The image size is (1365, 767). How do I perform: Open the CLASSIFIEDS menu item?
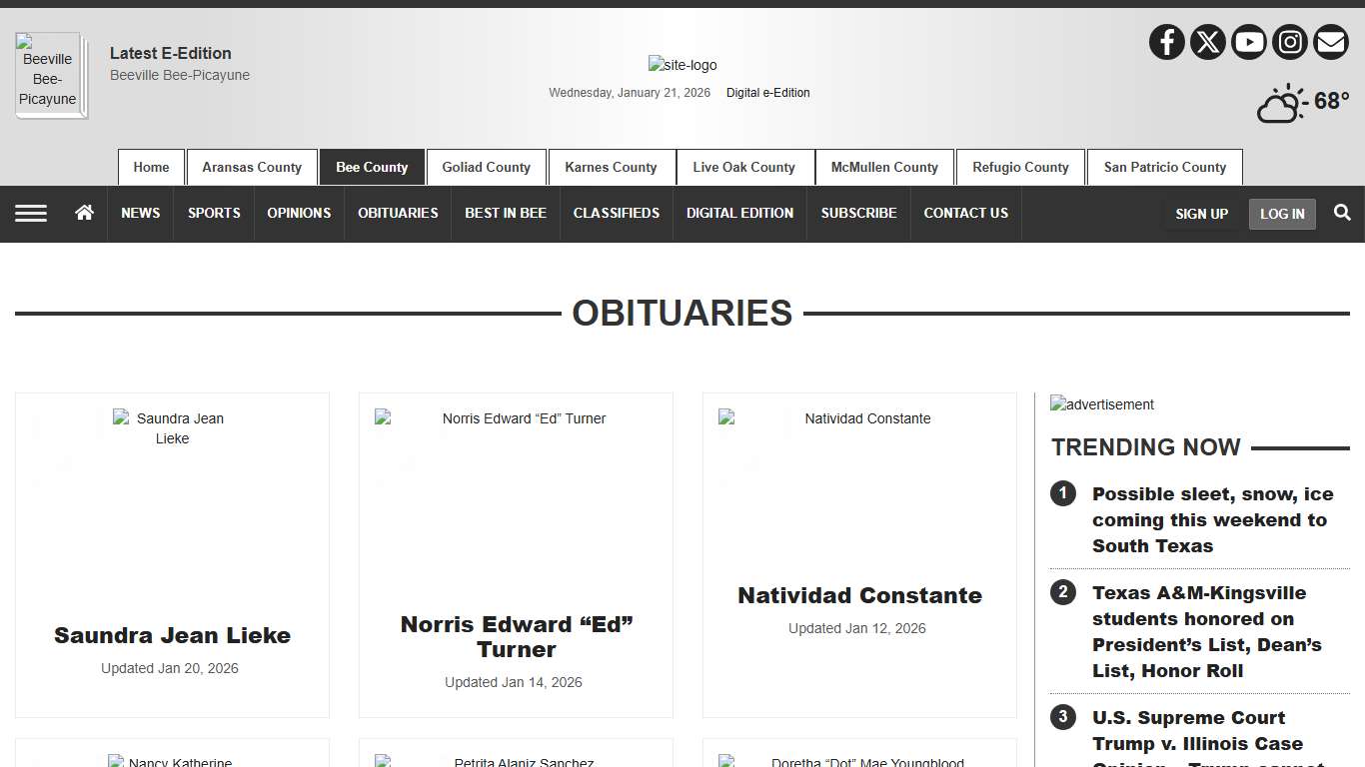(617, 213)
